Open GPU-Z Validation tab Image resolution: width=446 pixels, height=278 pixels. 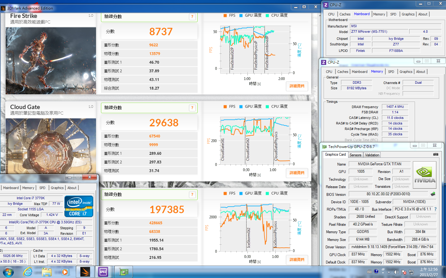pos(372,155)
